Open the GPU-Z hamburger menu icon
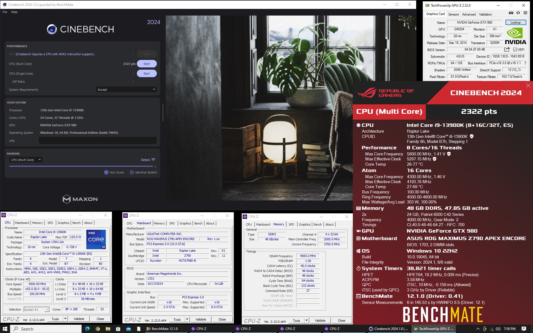 [525, 13]
